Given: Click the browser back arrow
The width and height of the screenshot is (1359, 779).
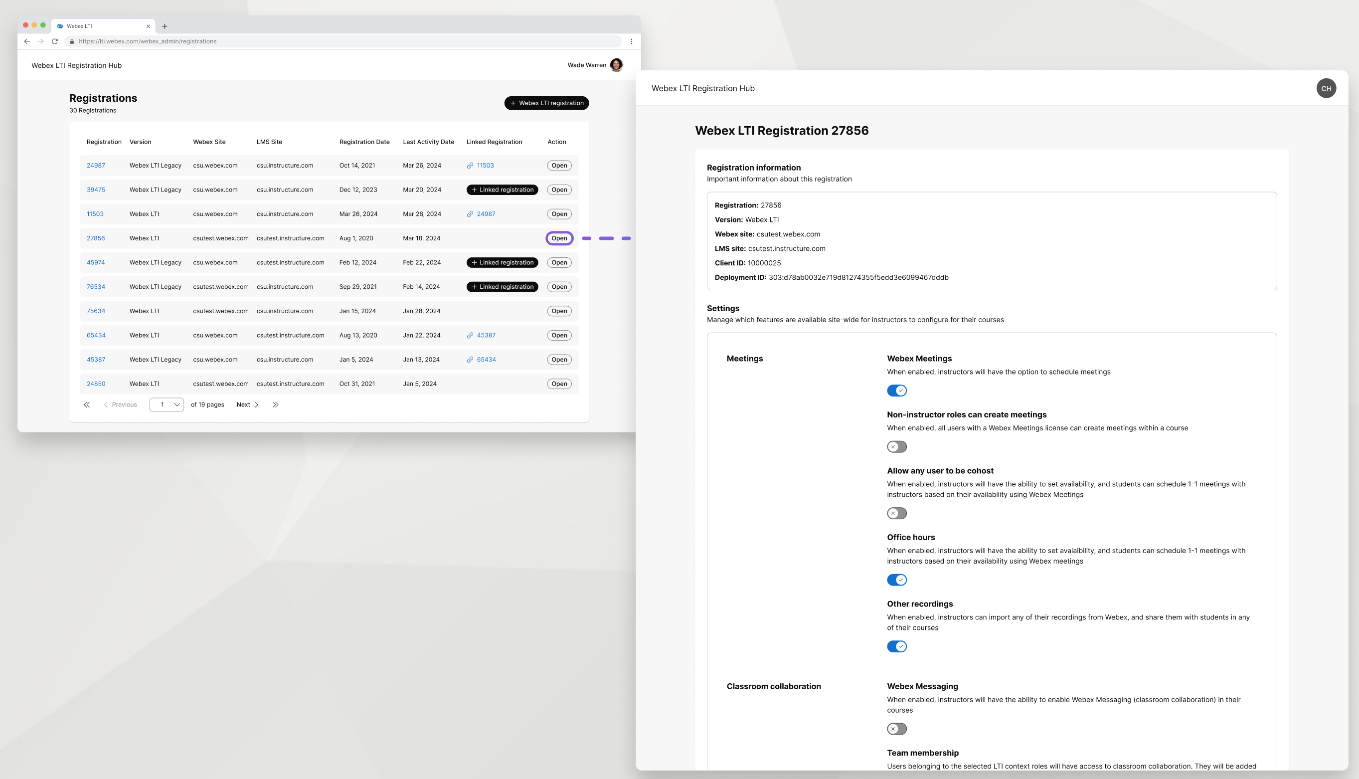Looking at the screenshot, I should coord(27,41).
